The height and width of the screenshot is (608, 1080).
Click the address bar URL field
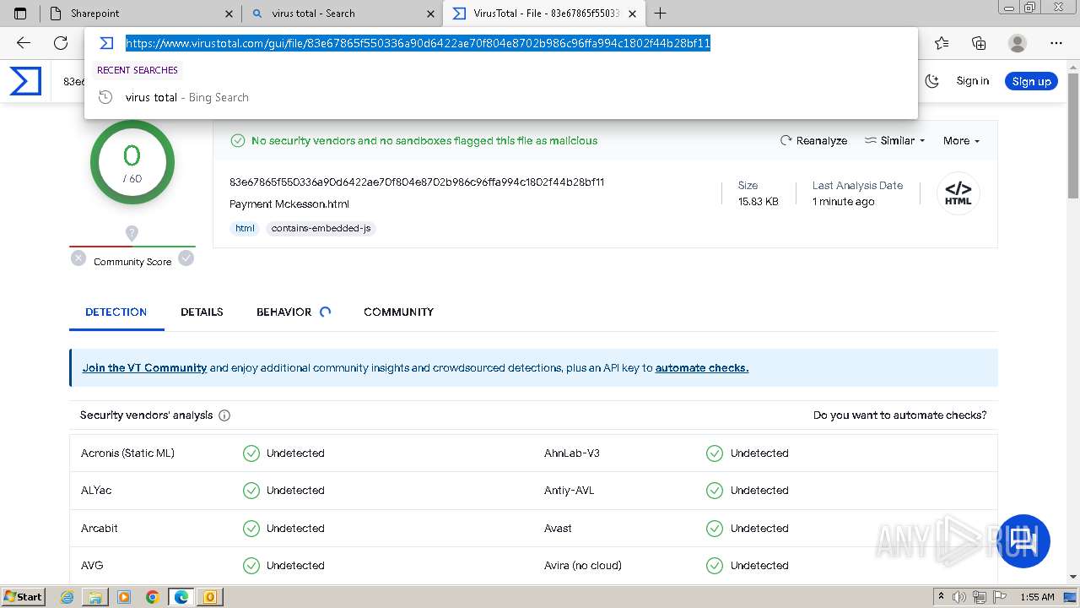pos(418,43)
